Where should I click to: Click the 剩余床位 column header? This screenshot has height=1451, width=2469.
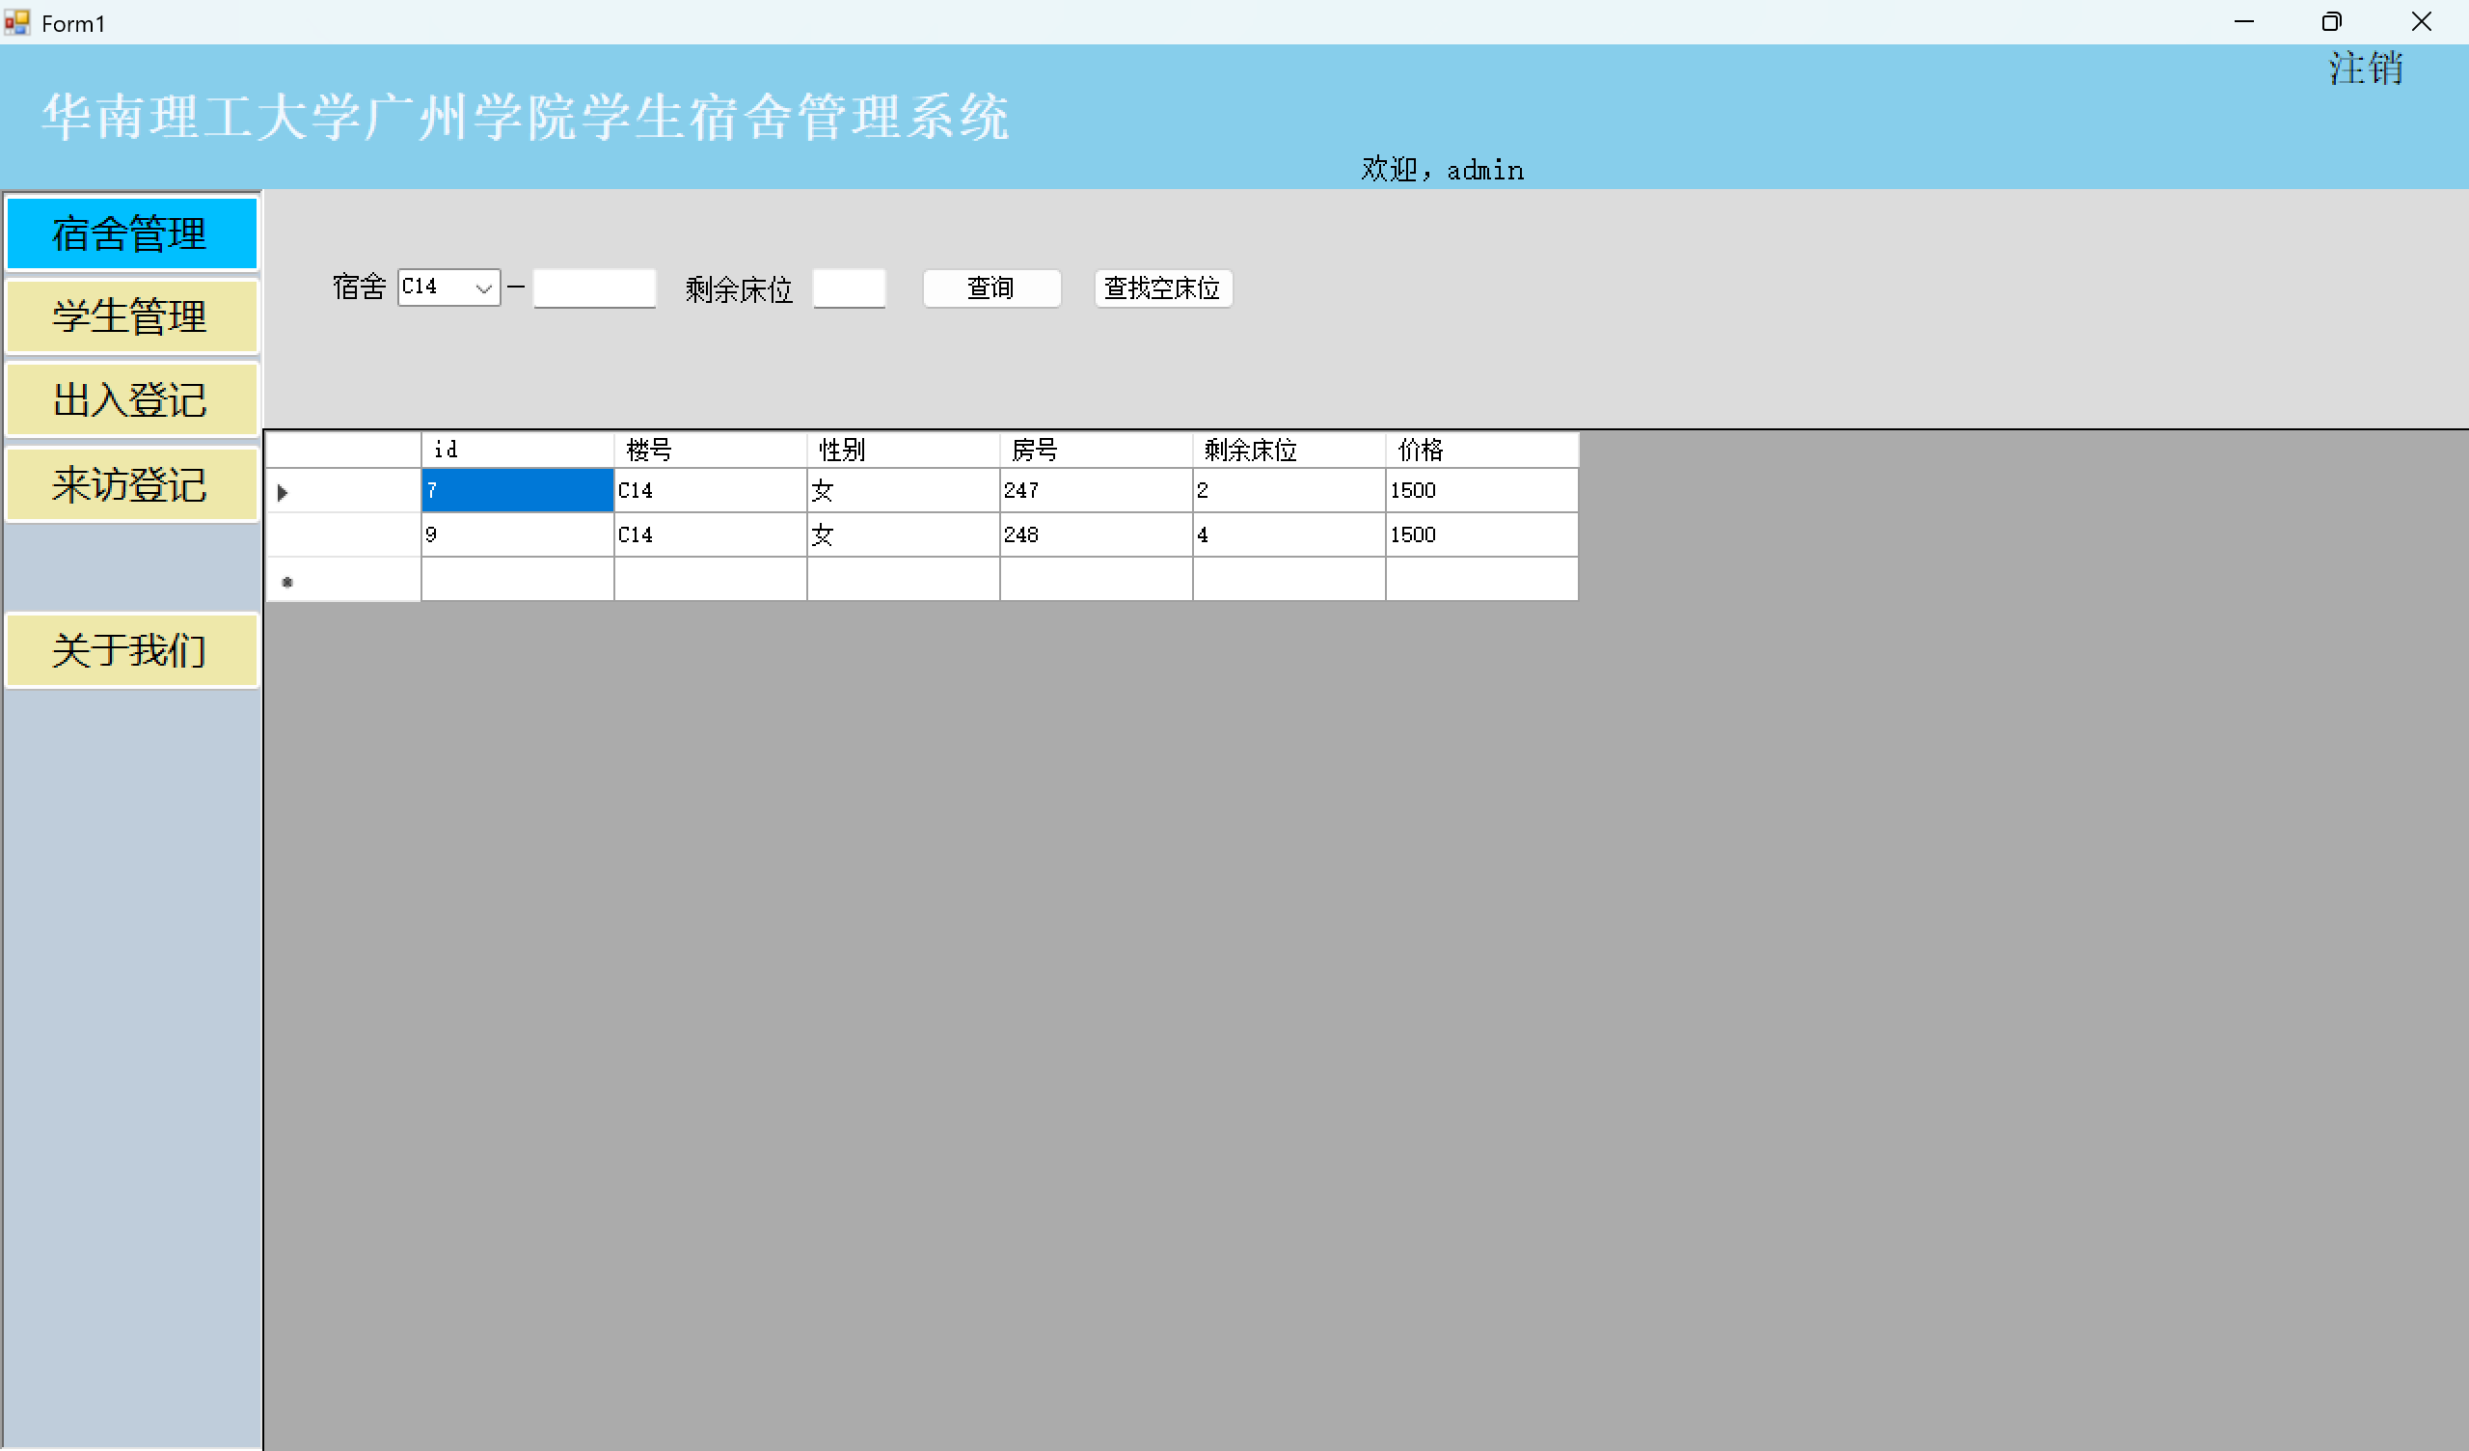pyautogui.click(x=1288, y=450)
